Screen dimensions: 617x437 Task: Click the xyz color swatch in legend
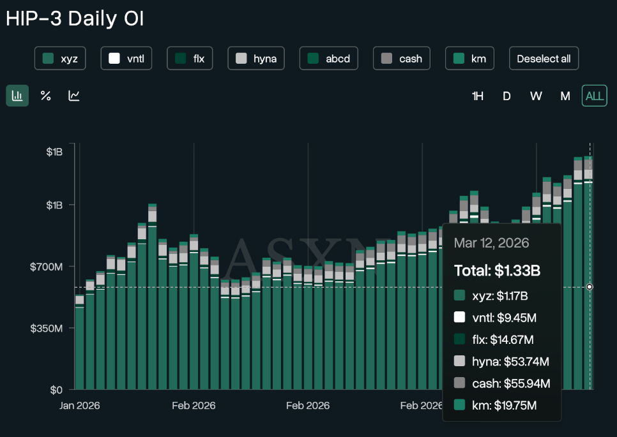point(47,59)
